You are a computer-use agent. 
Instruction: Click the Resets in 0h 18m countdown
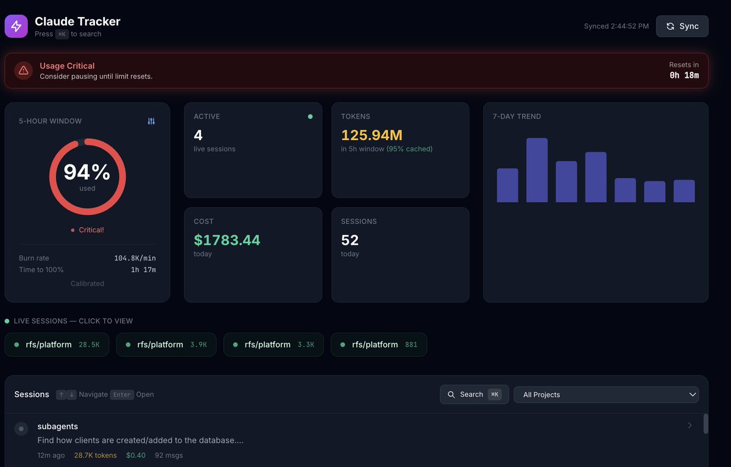(684, 76)
